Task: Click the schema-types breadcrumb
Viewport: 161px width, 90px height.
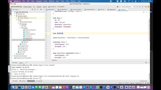Action: [x=27, y=7]
